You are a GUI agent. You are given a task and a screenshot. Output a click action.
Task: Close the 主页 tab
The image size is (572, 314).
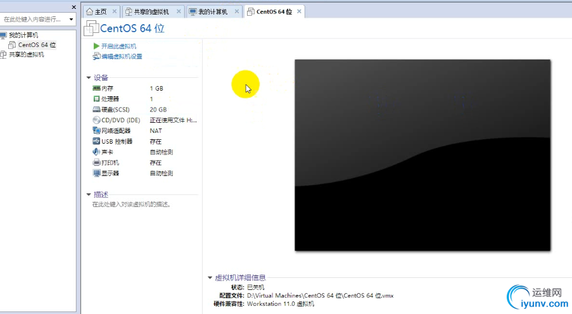click(x=115, y=11)
